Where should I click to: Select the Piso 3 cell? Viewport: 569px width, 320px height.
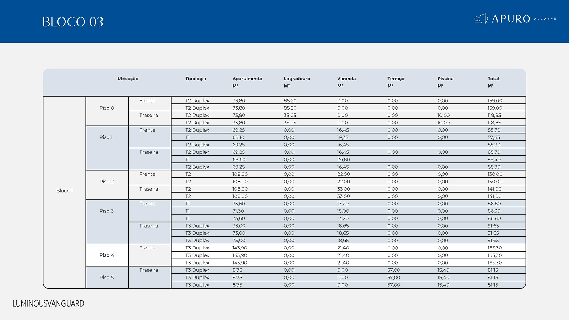pyautogui.click(x=106, y=211)
